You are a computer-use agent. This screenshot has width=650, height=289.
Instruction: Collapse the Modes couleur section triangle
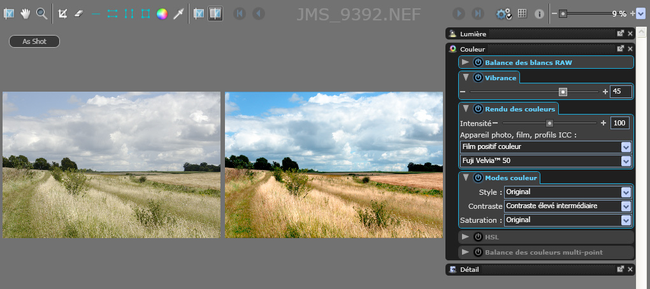466,178
